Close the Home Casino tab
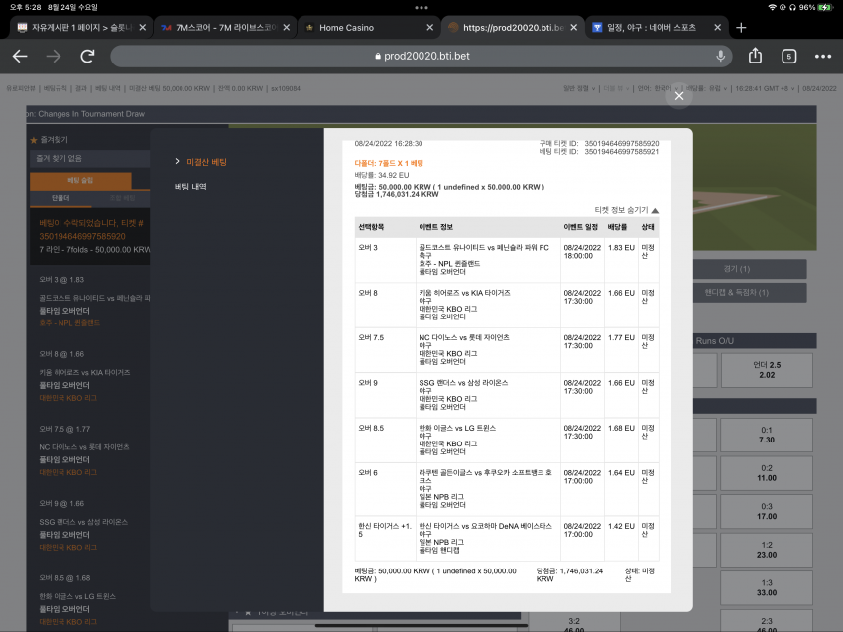Viewport: 843px width, 632px height. tap(430, 28)
